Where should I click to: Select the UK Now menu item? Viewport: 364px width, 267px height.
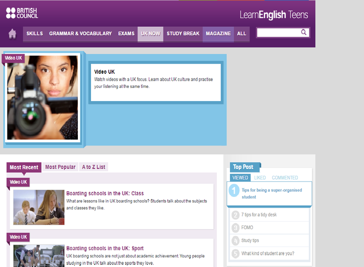[150, 34]
